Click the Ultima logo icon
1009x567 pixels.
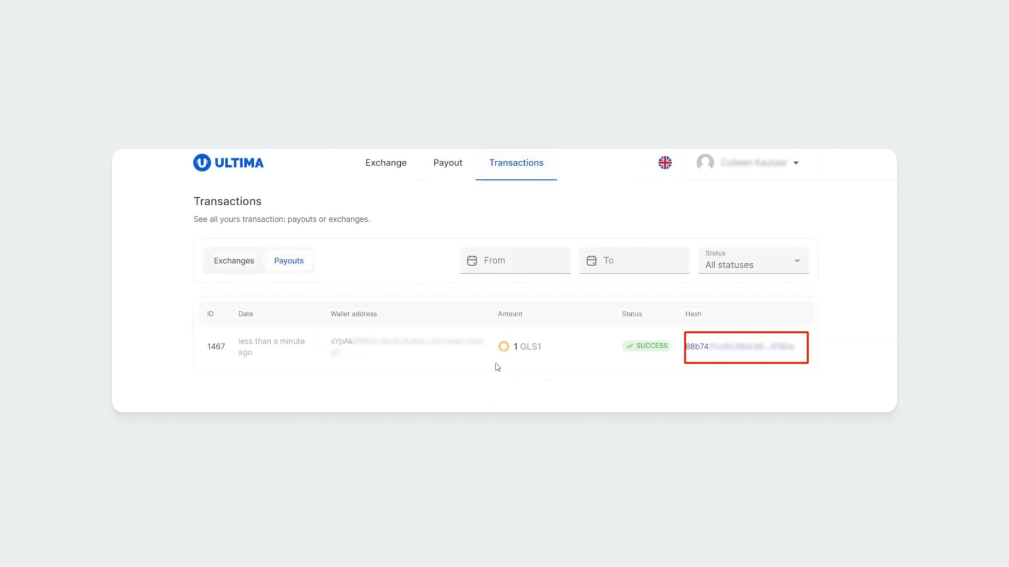point(202,162)
